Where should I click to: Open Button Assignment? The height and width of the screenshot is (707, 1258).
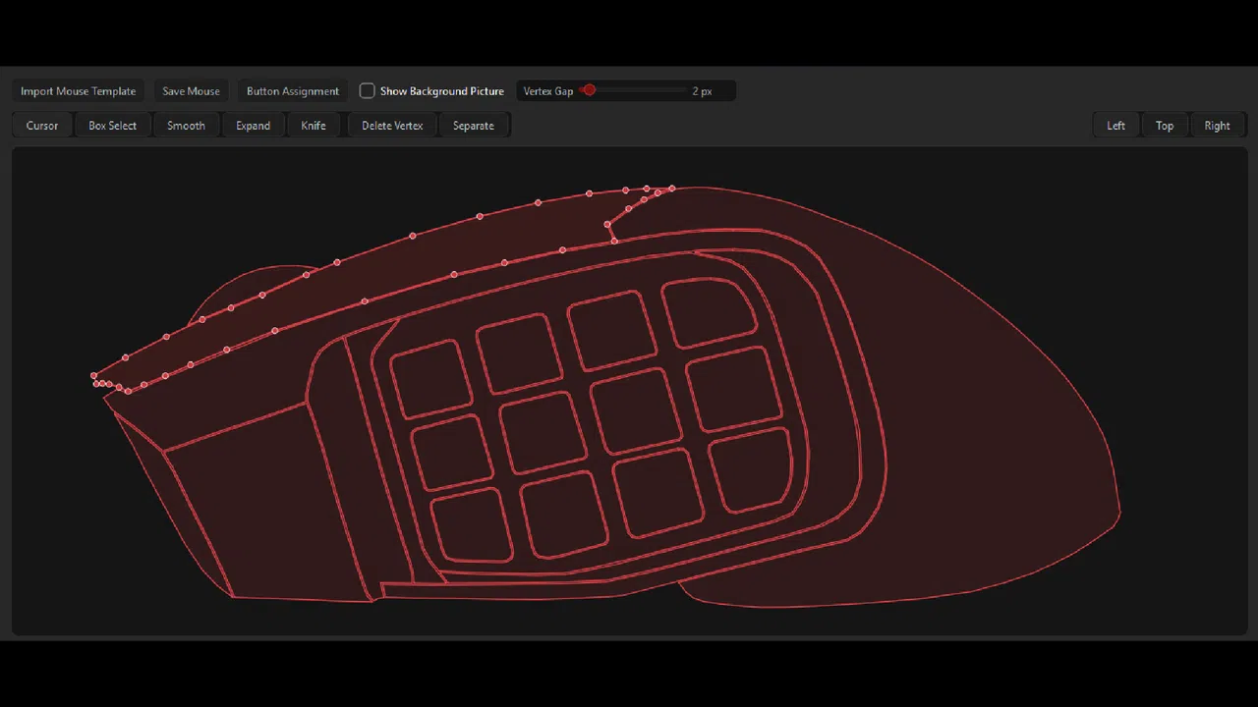[293, 91]
